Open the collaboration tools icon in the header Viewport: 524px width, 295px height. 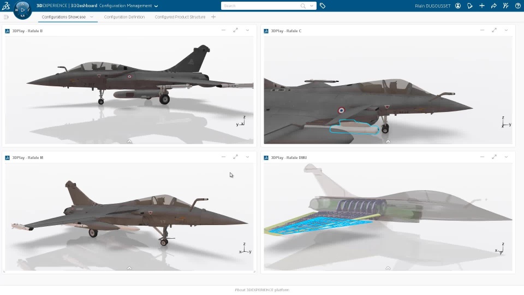[x=505, y=5]
